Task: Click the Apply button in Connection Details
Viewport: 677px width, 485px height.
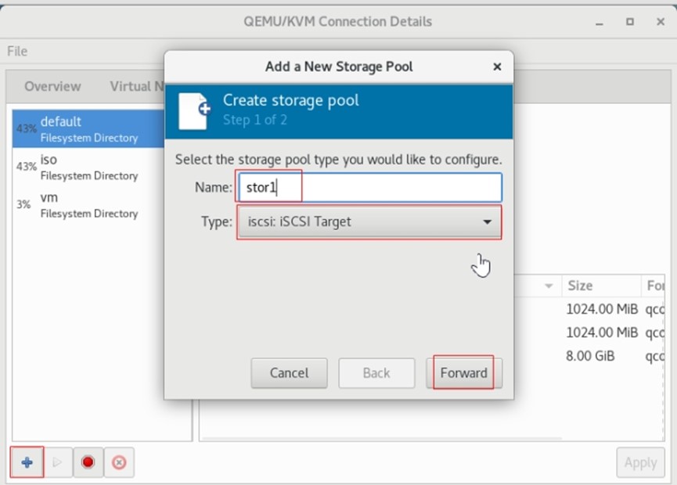Action: click(640, 462)
